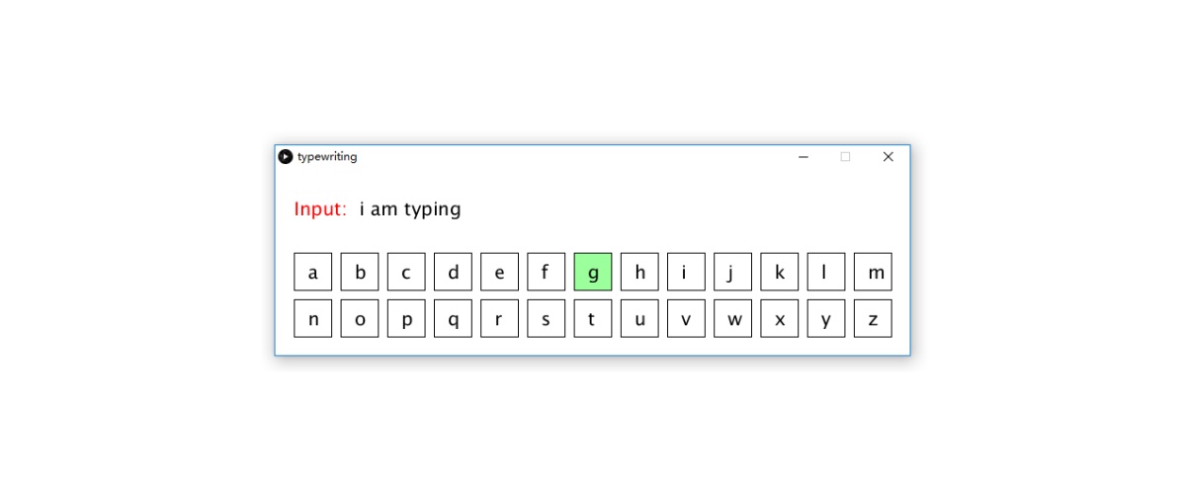This screenshot has height=494, width=1186.
Task: Click the 's' letter key
Action: point(547,318)
